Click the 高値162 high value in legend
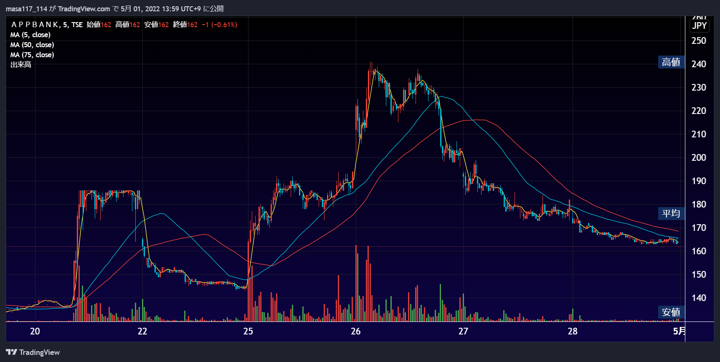 pos(128,25)
